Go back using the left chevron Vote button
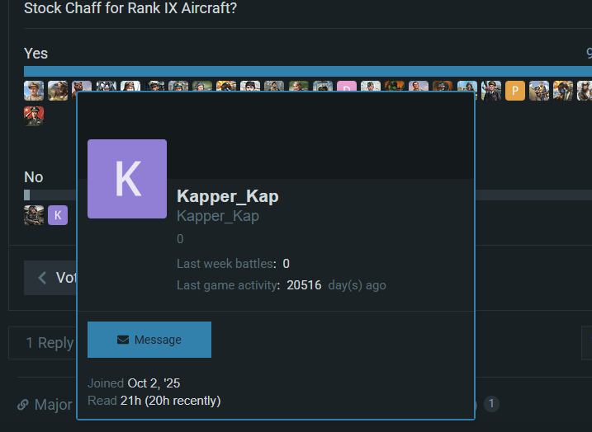Image resolution: width=592 pixels, height=432 pixels. [51, 278]
